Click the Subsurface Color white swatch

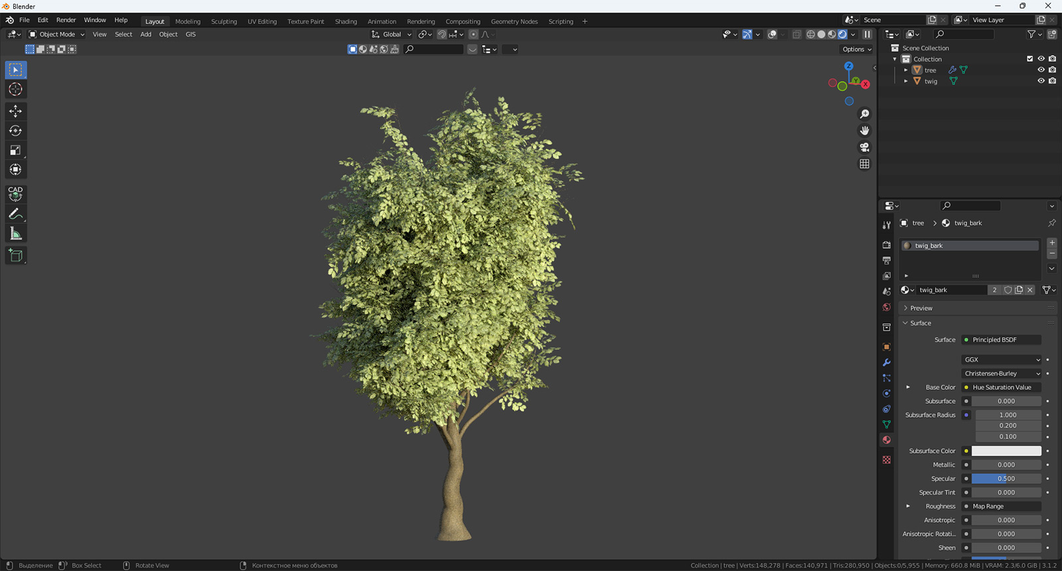(1006, 451)
